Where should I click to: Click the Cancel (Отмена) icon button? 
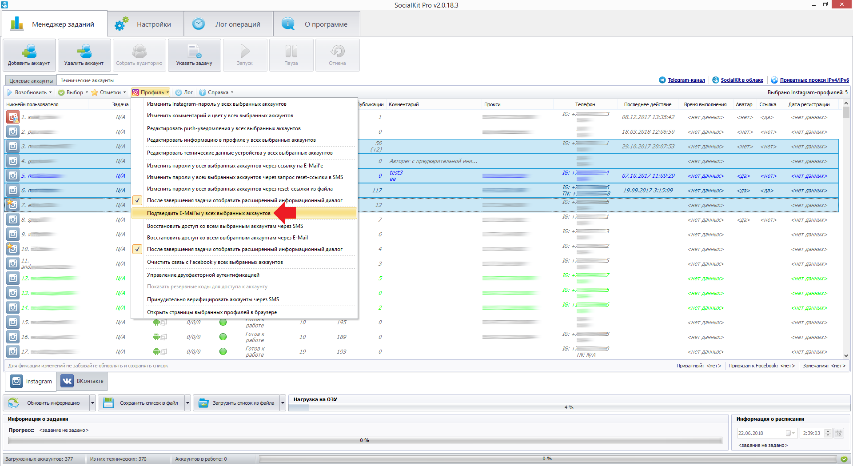[337, 55]
